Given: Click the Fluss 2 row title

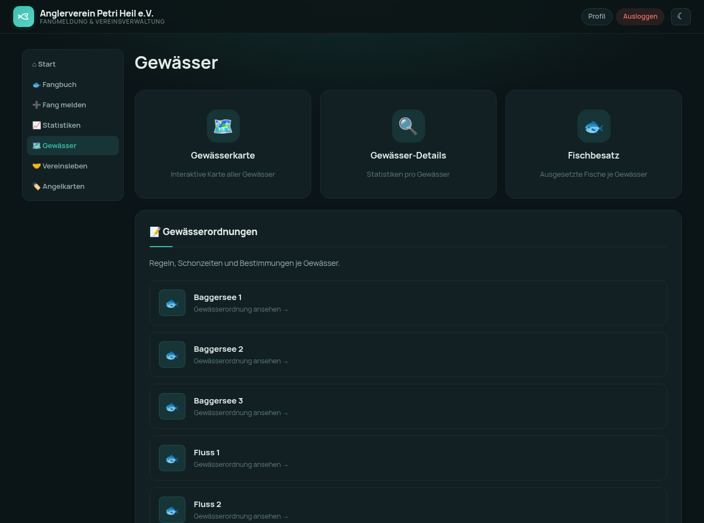Looking at the screenshot, I should [x=207, y=504].
